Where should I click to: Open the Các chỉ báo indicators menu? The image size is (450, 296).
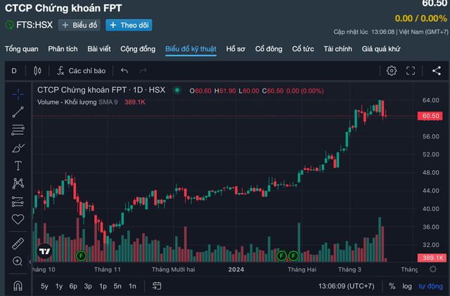pyautogui.click(x=81, y=71)
